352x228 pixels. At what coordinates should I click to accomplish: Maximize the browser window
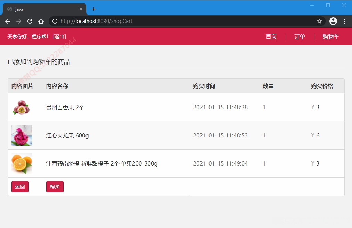click(328, 5)
